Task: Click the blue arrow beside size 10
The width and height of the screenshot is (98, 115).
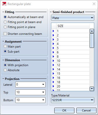Action: (x=53, y=61)
